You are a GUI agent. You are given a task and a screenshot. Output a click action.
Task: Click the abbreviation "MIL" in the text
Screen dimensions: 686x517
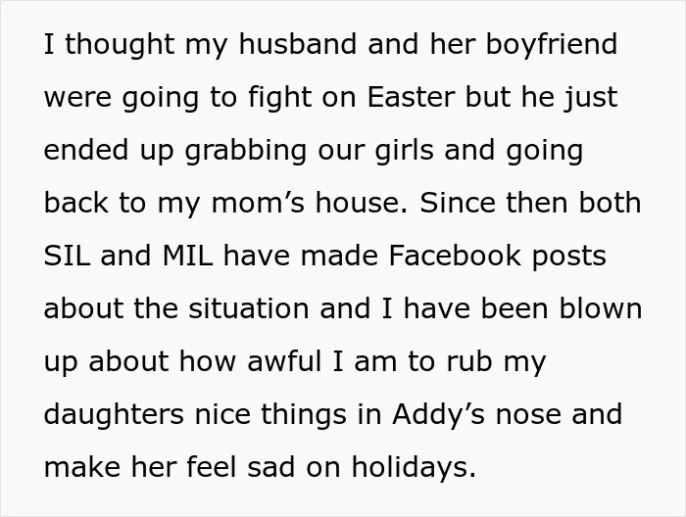pyautogui.click(x=187, y=256)
